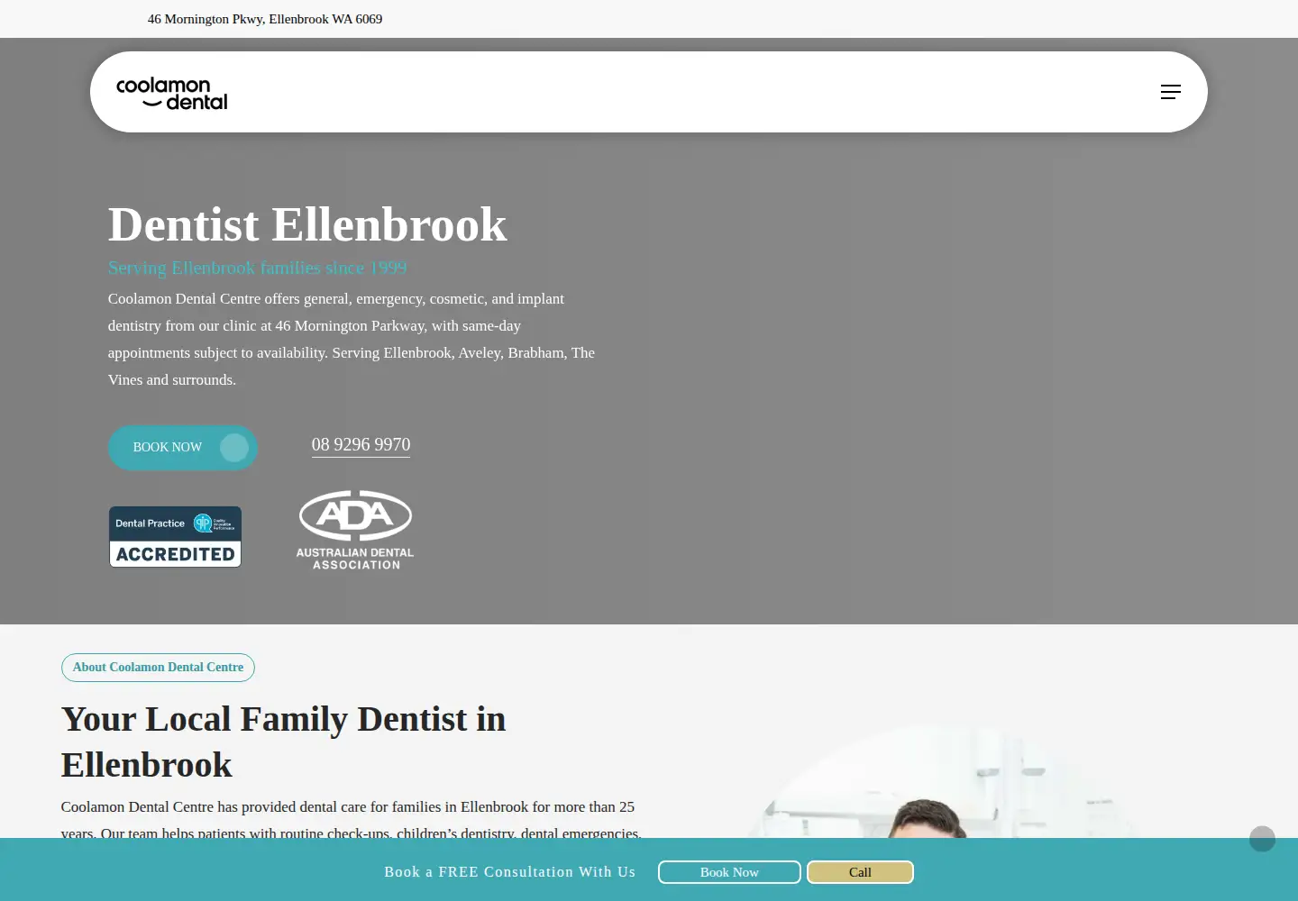Click the Australian Dental Association logo
1298x901 pixels.
(x=355, y=530)
